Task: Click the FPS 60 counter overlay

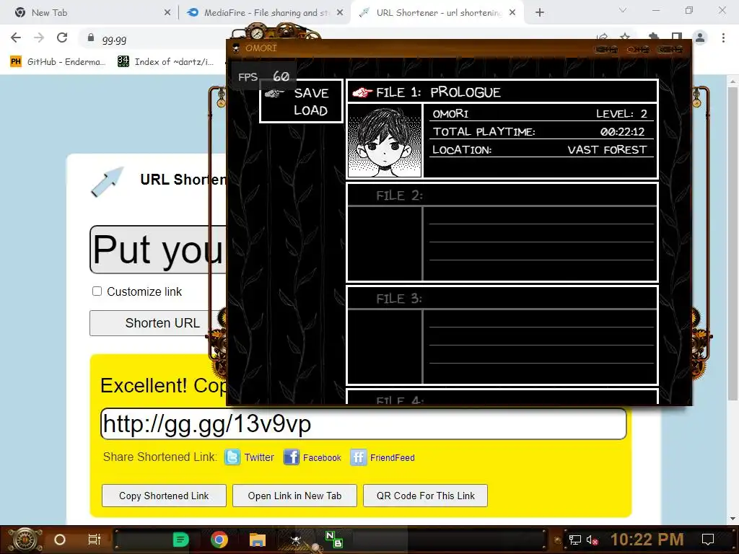Action: [263, 76]
